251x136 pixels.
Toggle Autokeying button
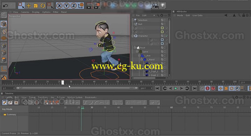point(207,89)
